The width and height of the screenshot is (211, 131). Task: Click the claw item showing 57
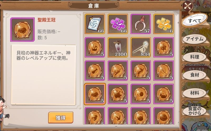pos(141,24)
